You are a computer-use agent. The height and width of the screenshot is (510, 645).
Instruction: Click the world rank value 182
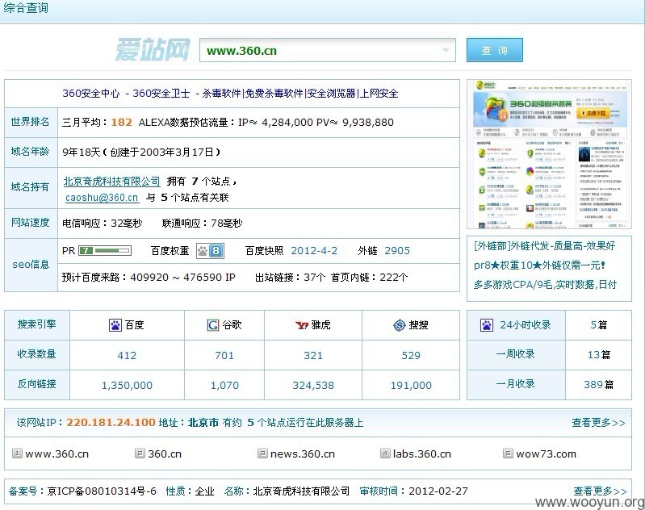coord(121,122)
